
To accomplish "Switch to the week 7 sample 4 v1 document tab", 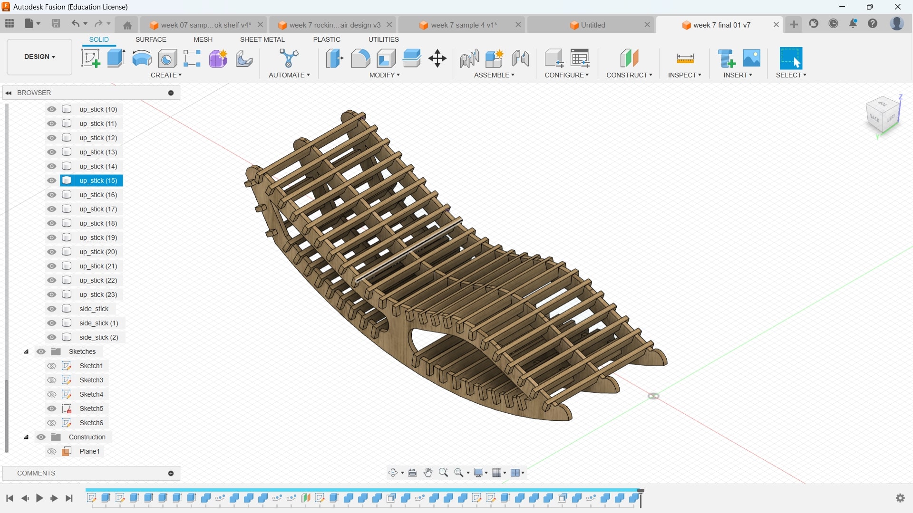I will 464,25.
